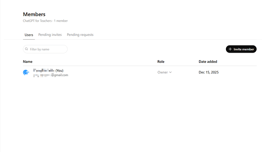
Task: Click the member's blue avatar icon
Action: click(26, 72)
